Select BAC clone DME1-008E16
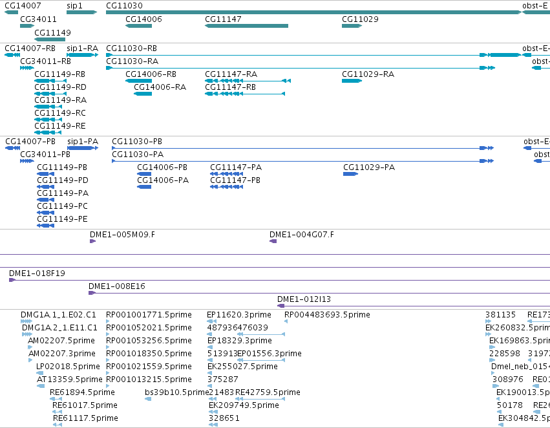The height and width of the screenshot is (428, 550). pos(117,286)
